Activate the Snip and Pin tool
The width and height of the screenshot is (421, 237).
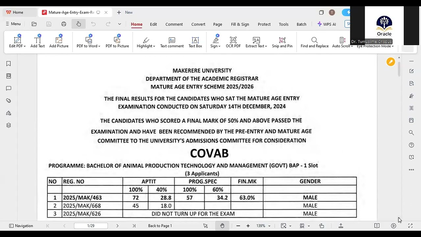click(x=282, y=41)
